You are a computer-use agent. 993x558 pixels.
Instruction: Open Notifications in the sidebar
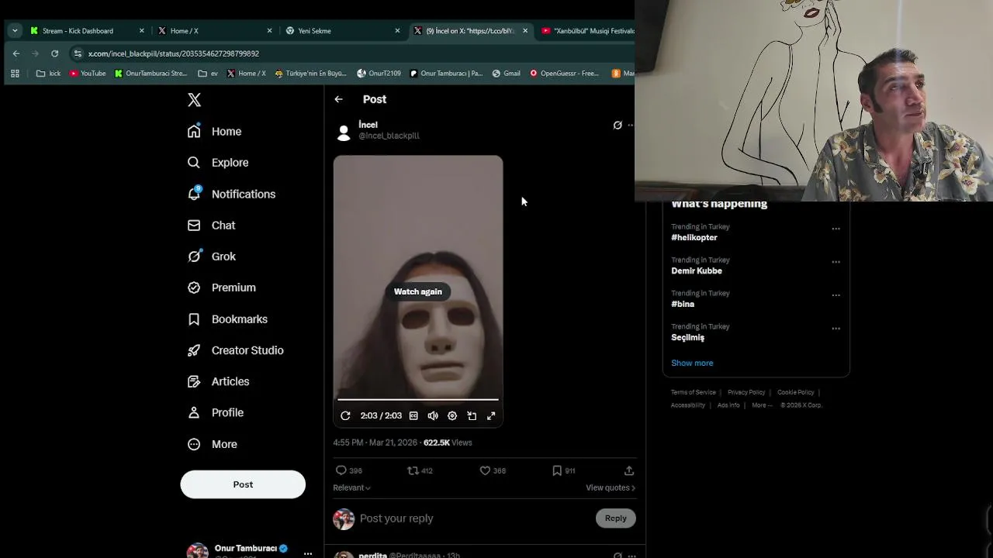pos(231,194)
